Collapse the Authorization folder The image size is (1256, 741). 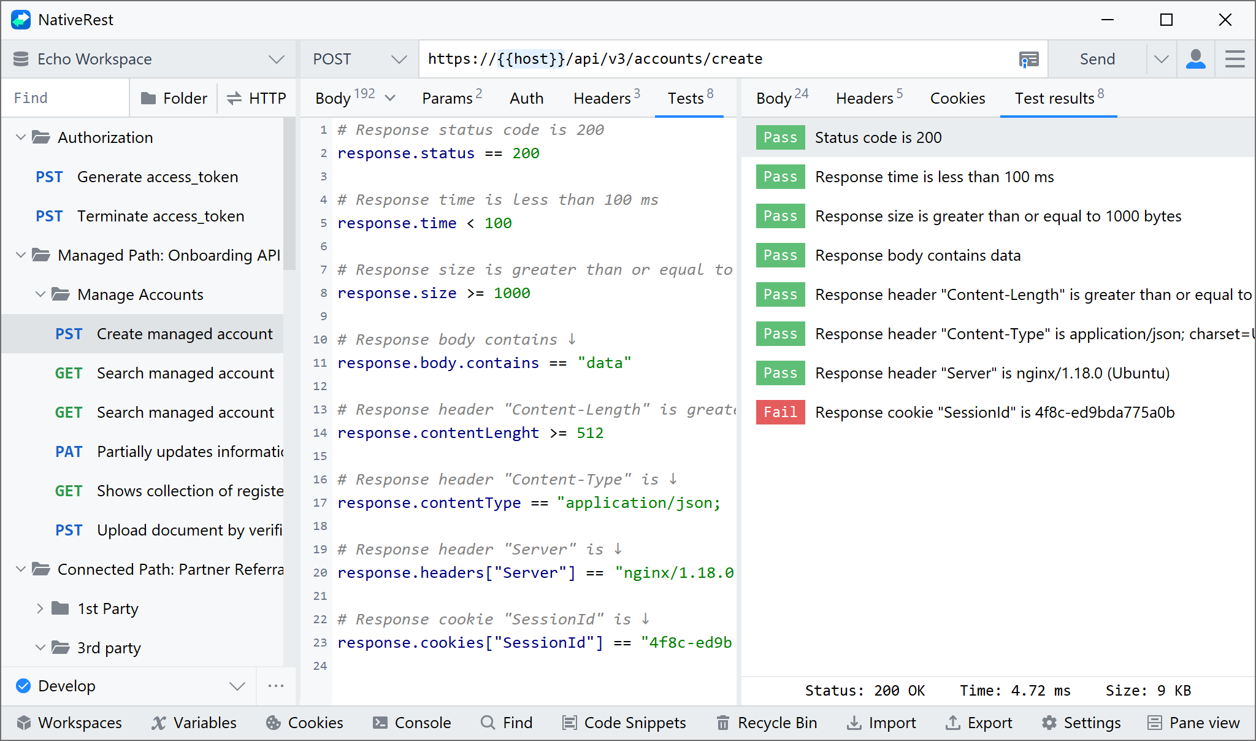(x=21, y=137)
